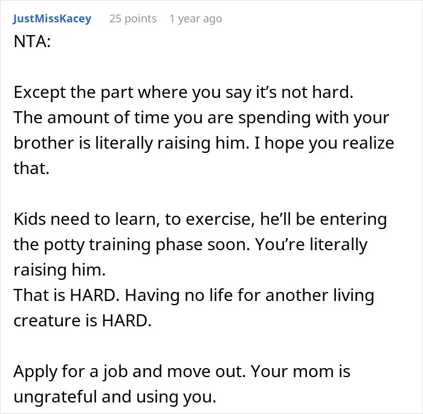Click the 'ungrateful and using you.' line
This screenshot has height=414, width=423.
(x=115, y=396)
